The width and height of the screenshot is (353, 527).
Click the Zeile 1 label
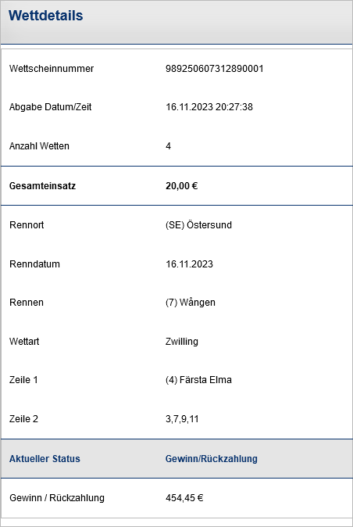[23, 380]
